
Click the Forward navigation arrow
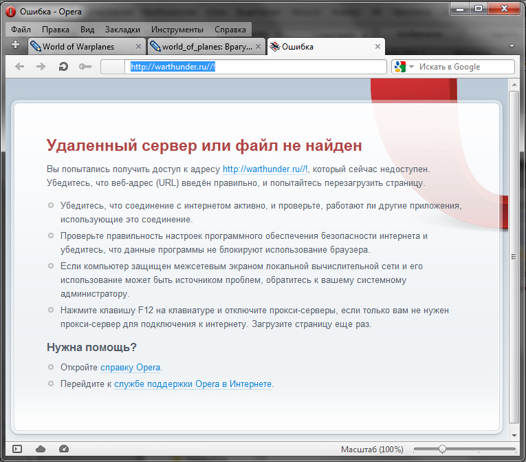[41, 67]
